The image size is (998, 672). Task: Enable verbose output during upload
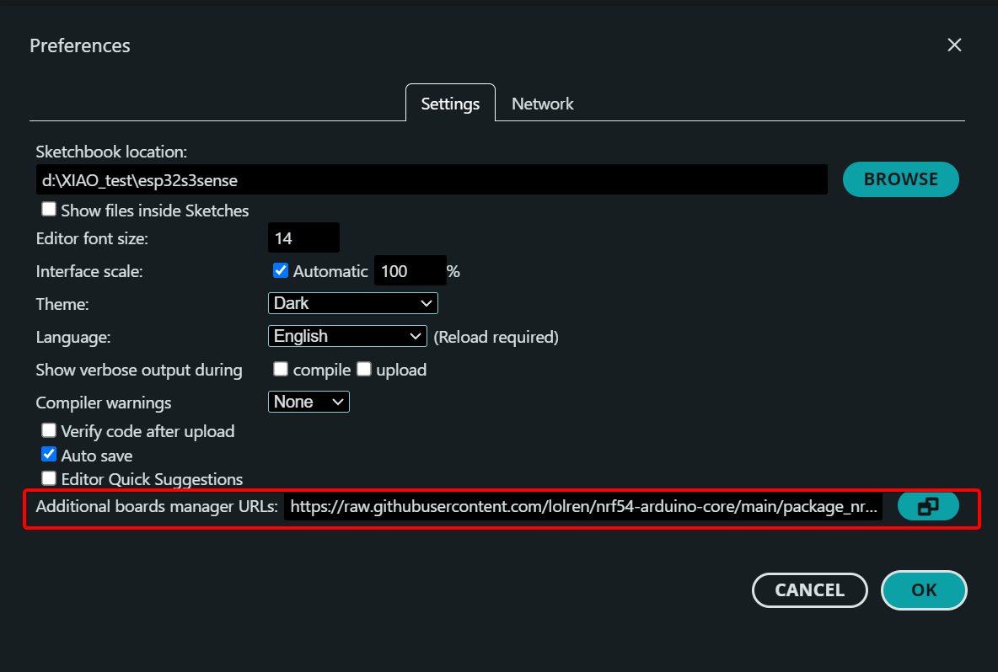point(364,370)
